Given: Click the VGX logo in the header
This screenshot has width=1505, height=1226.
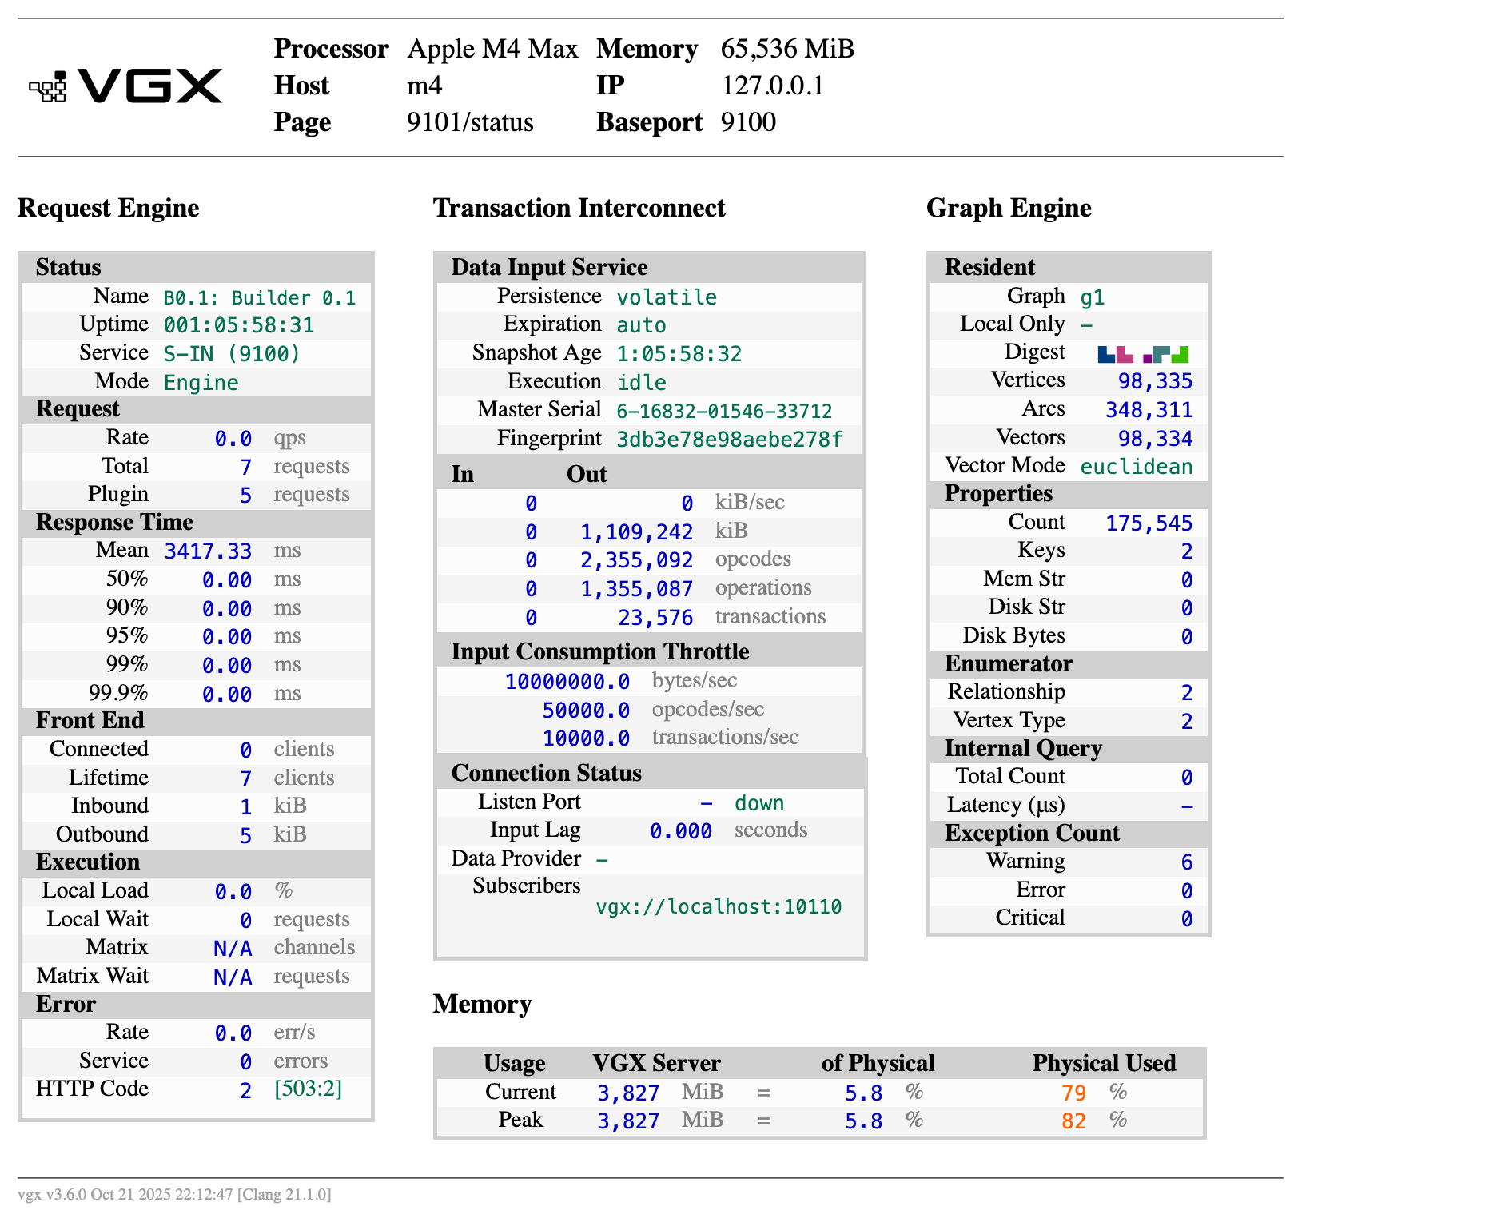Looking at the screenshot, I should (x=126, y=86).
